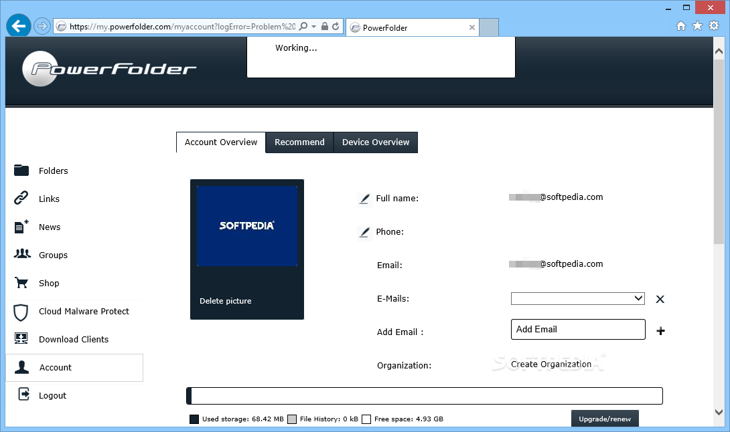Viewport: 730px width, 432px height.
Task: Open News in the sidebar
Action: pyautogui.click(x=50, y=227)
